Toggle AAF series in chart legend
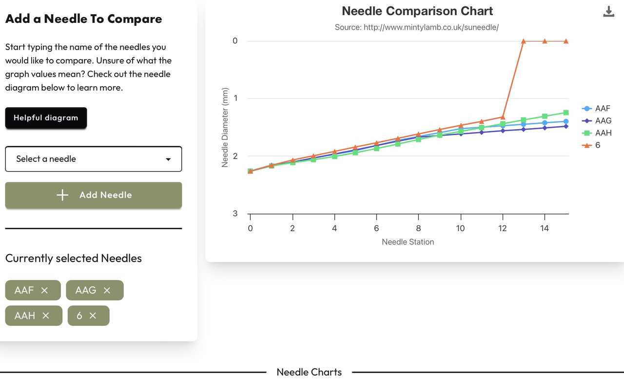This screenshot has width=624, height=379. [603, 109]
